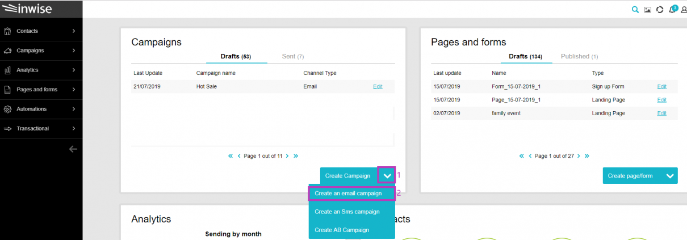Click the Contacts sidebar icon
The width and height of the screenshot is (687, 240).
click(7, 31)
